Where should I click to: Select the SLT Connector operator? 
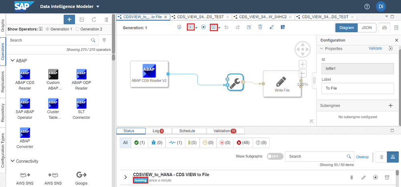coord(81,109)
